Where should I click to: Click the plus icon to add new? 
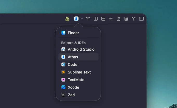(x=111, y=19)
